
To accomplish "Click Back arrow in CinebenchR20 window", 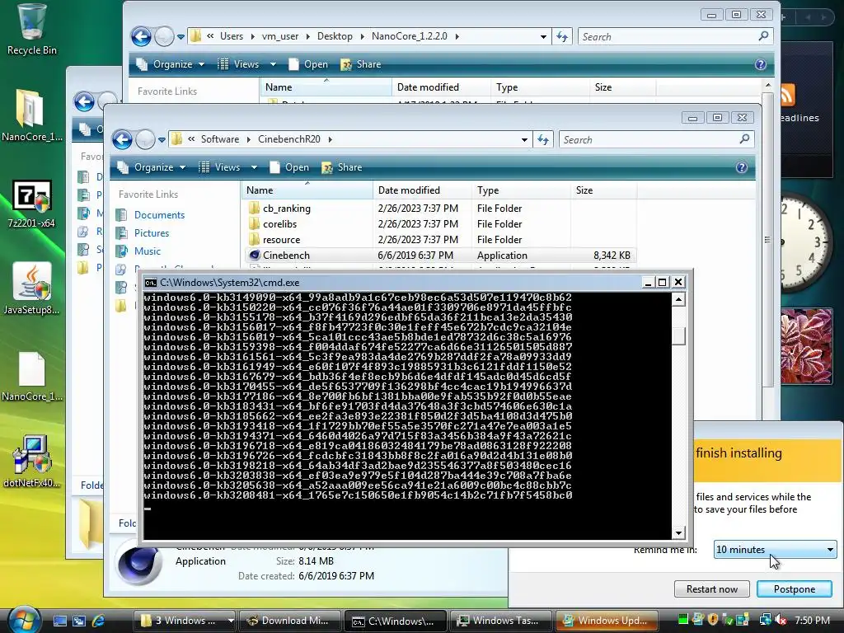I will tap(123, 140).
